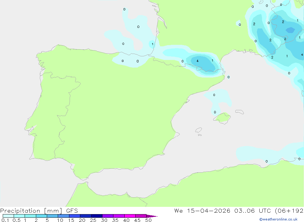Select the '0.1' legend scale label
The height and width of the screenshot is (222, 304).
(5, 220)
